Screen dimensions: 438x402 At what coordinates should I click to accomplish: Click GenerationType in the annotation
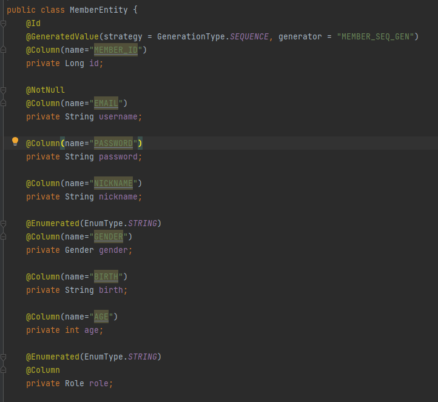point(190,36)
